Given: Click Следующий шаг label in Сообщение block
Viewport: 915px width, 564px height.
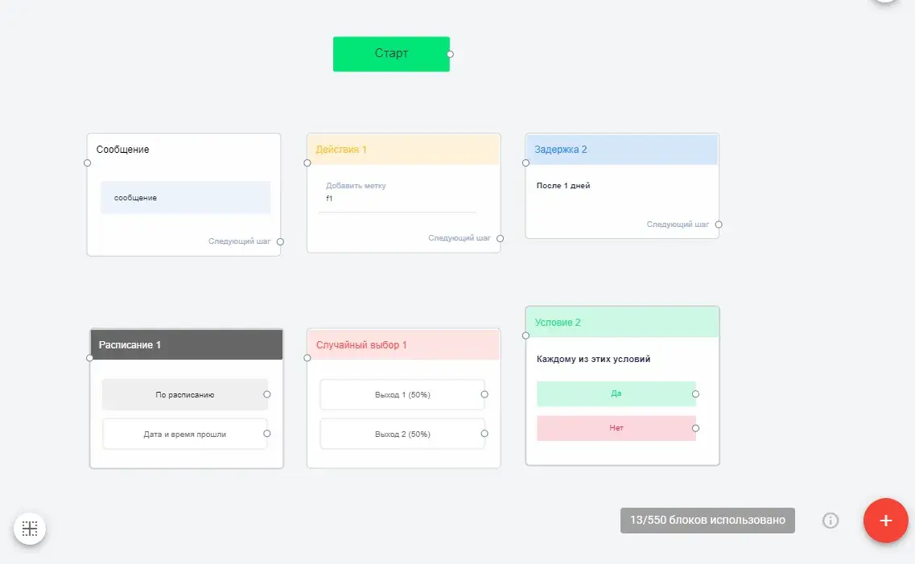Looking at the screenshot, I should coord(239,241).
